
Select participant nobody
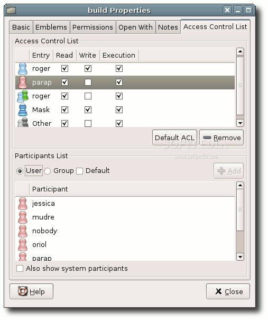pyautogui.click(x=44, y=231)
